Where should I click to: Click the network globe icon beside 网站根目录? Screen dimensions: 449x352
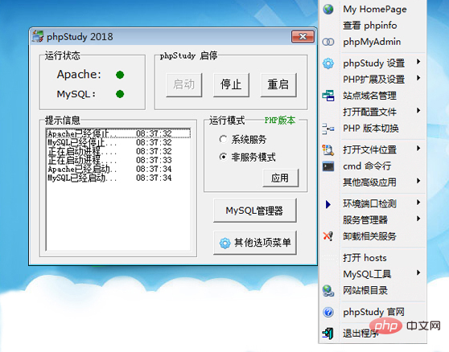pos(328,291)
